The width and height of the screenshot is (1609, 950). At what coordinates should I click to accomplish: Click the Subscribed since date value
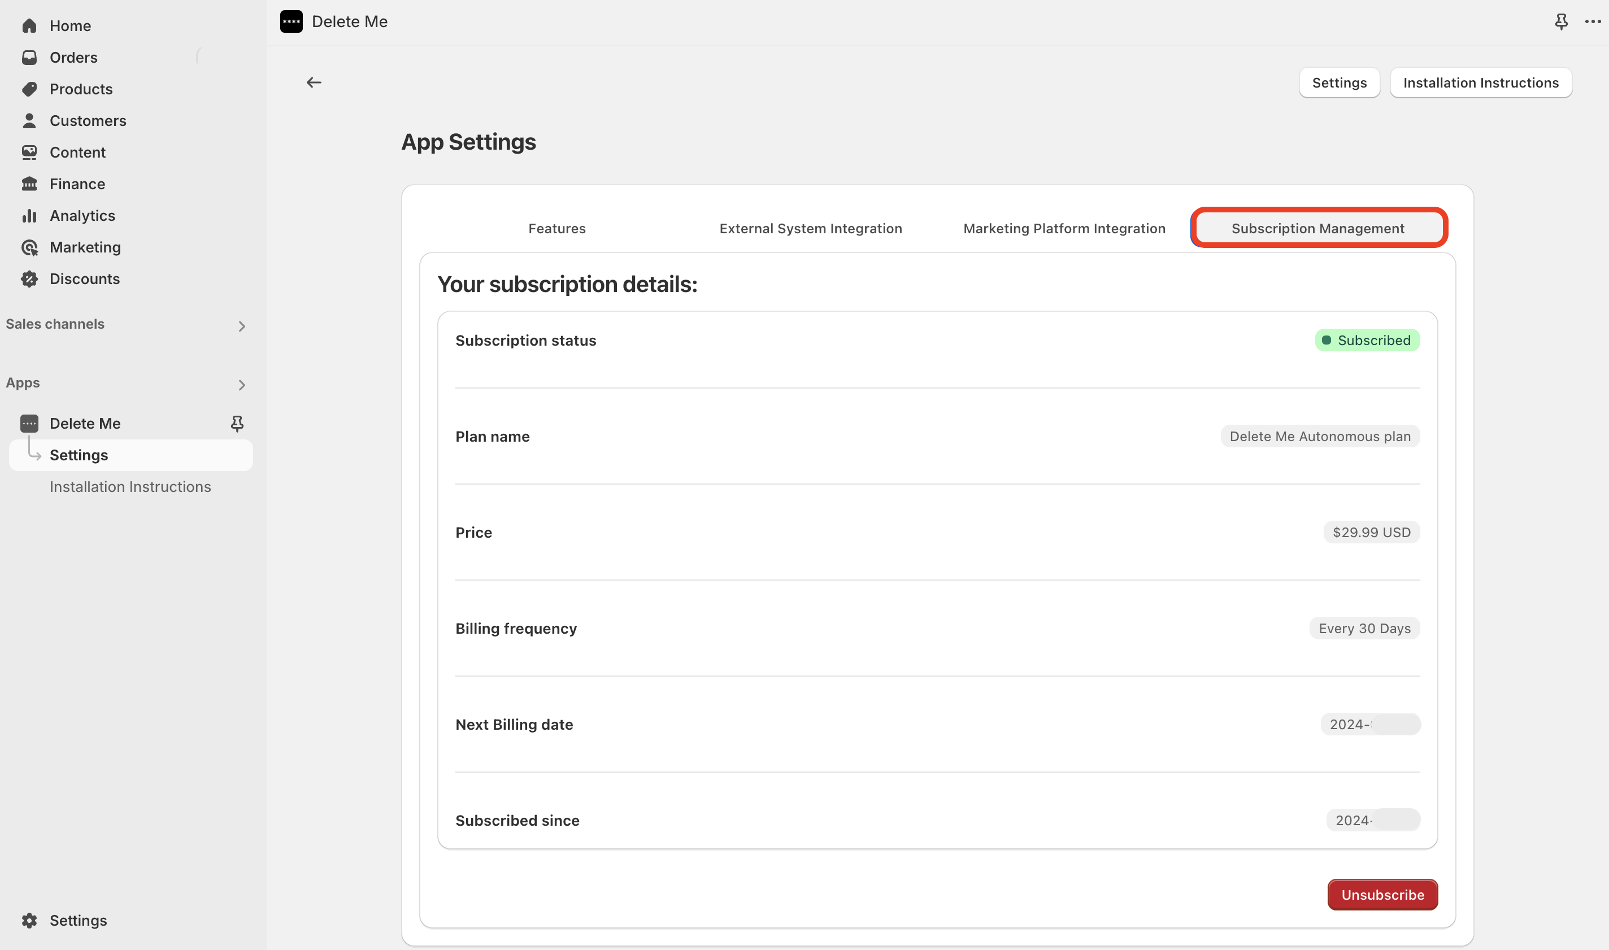[1373, 820]
